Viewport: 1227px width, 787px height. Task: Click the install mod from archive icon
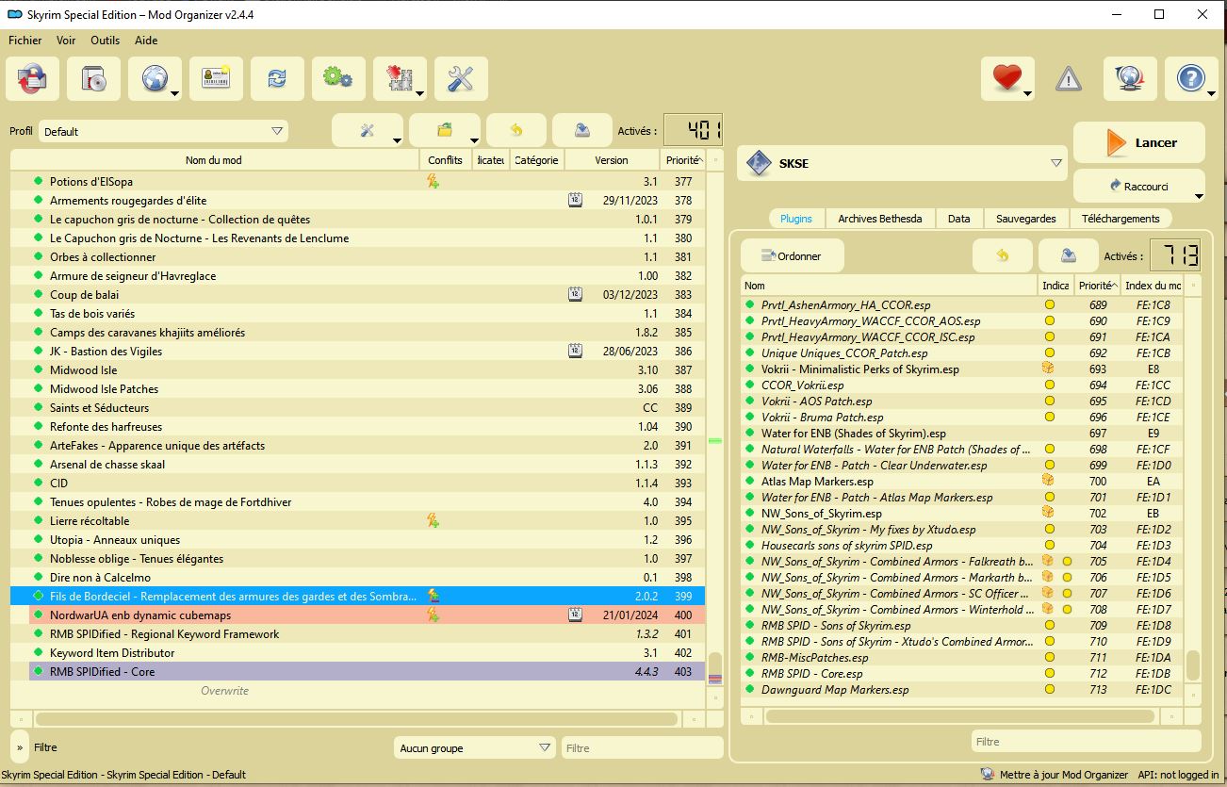[33, 78]
